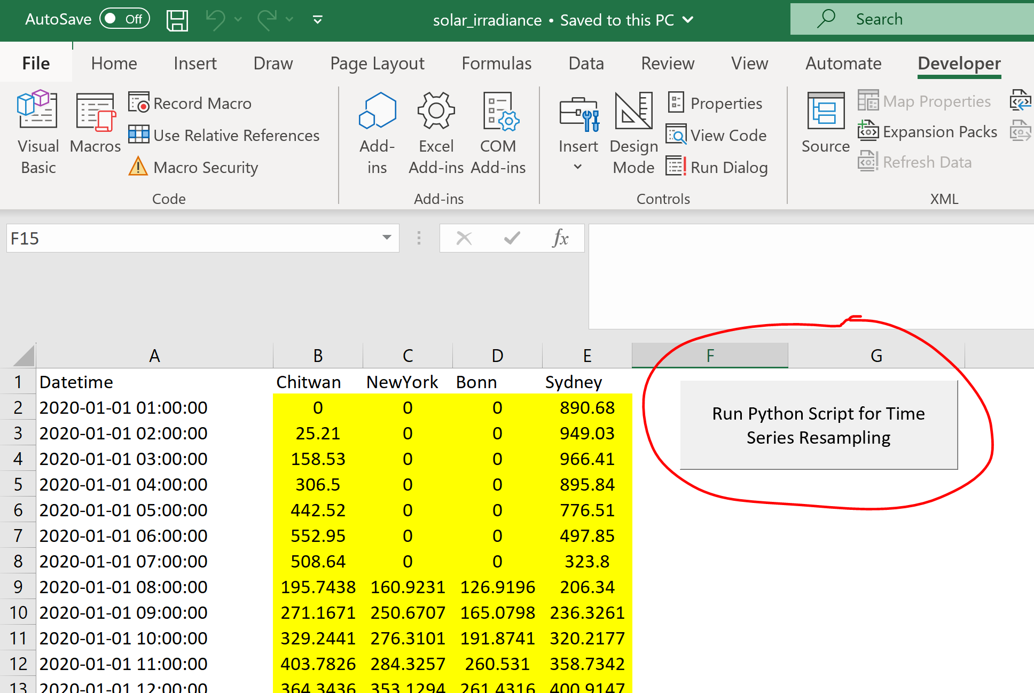The image size is (1034, 693).
Task: Click the Properties button in Controls
Action: click(715, 103)
